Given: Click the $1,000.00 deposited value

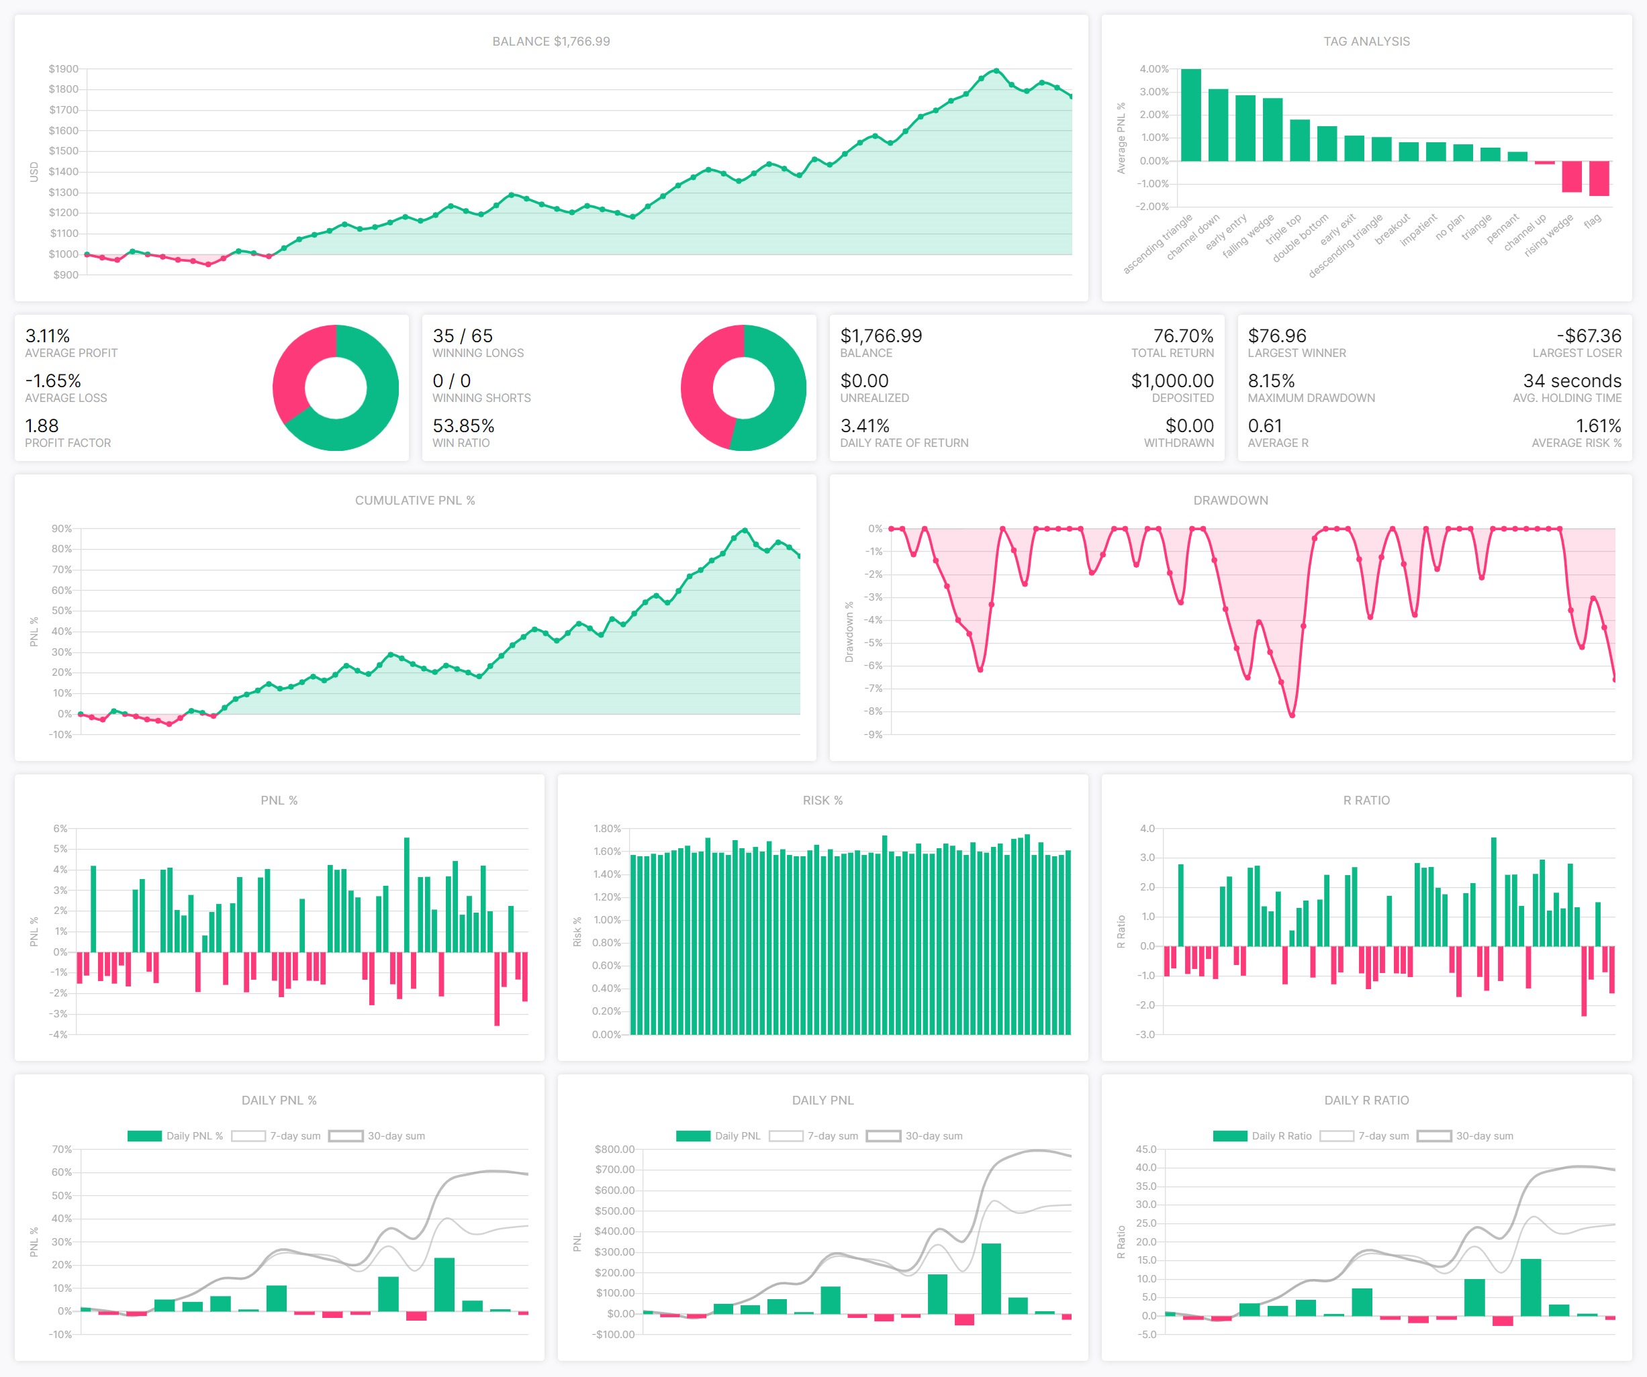Looking at the screenshot, I should [x=1172, y=381].
